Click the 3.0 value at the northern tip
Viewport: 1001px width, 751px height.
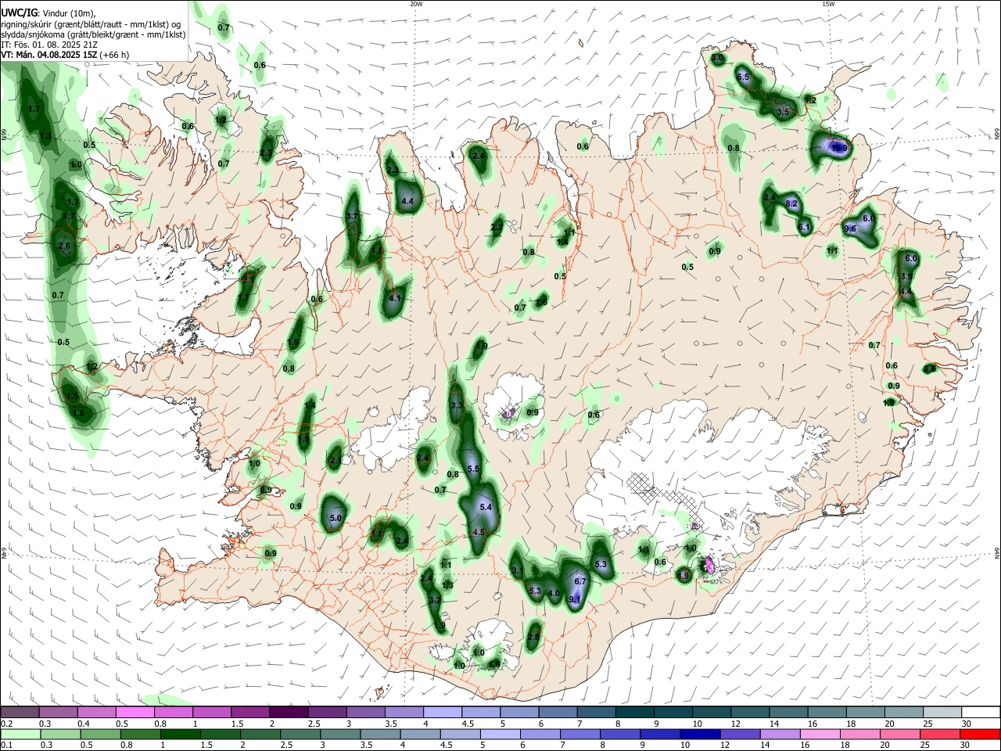(x=718, y=58)
